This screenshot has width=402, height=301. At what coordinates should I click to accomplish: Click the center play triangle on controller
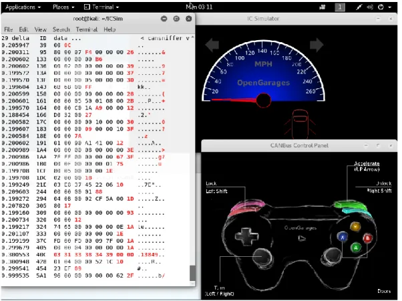pyautogui.click(x=302, y=239)
